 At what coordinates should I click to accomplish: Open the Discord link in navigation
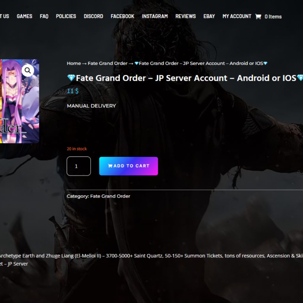click(93, 16)
